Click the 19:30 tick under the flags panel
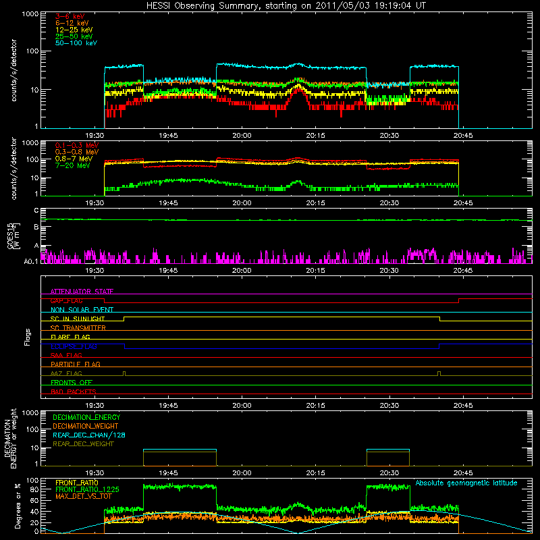The image size is (540, 540). click(94, 406)
